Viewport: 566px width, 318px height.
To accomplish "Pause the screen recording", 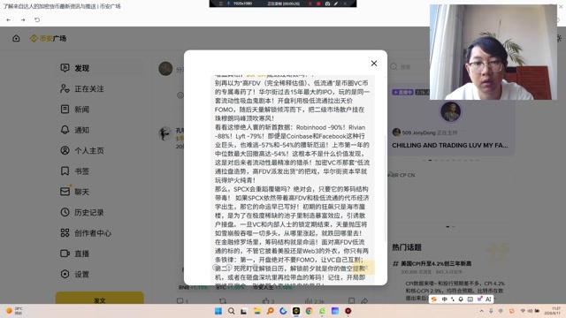I will [310, 4].
